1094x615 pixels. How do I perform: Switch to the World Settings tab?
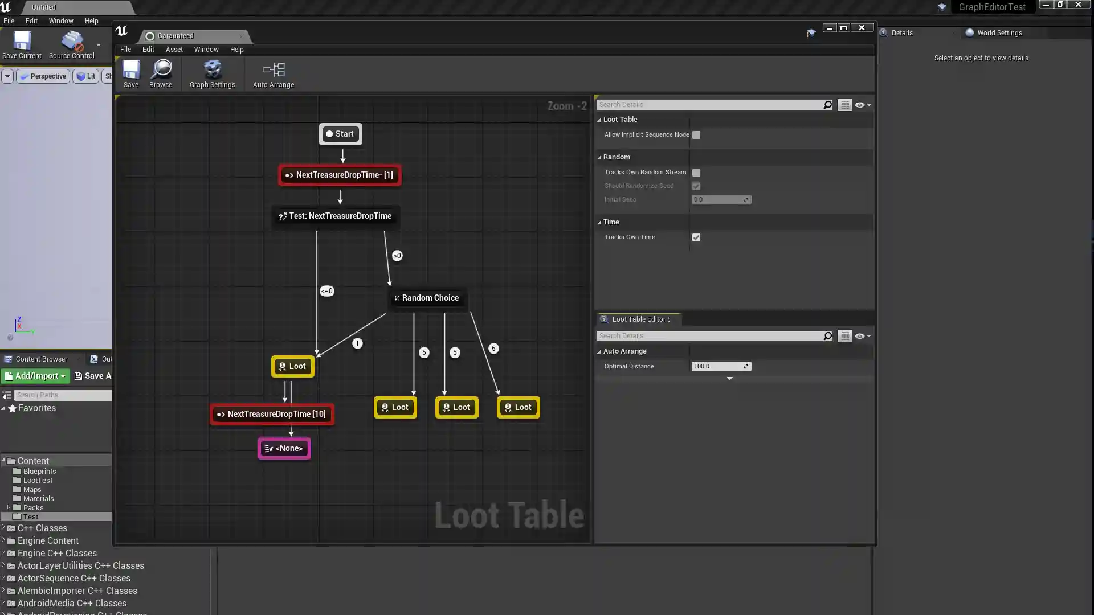pyautogui.click(x=999, y=33)
